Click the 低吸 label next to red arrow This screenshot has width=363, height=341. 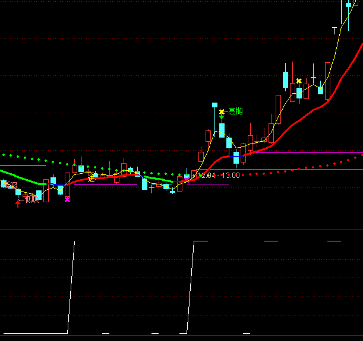pyautogui.click(x=30, y=199)
